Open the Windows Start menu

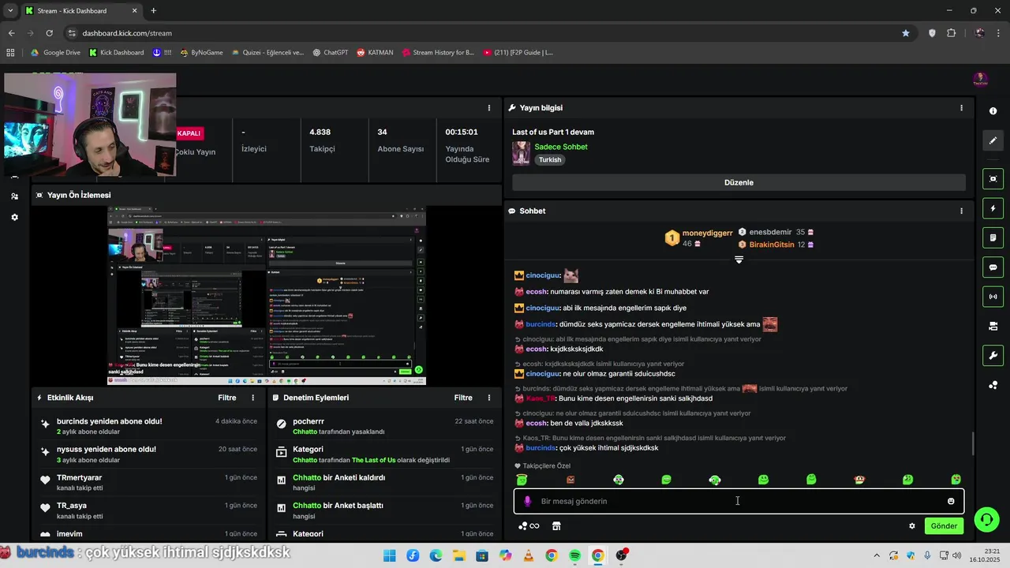coord(389,556)
